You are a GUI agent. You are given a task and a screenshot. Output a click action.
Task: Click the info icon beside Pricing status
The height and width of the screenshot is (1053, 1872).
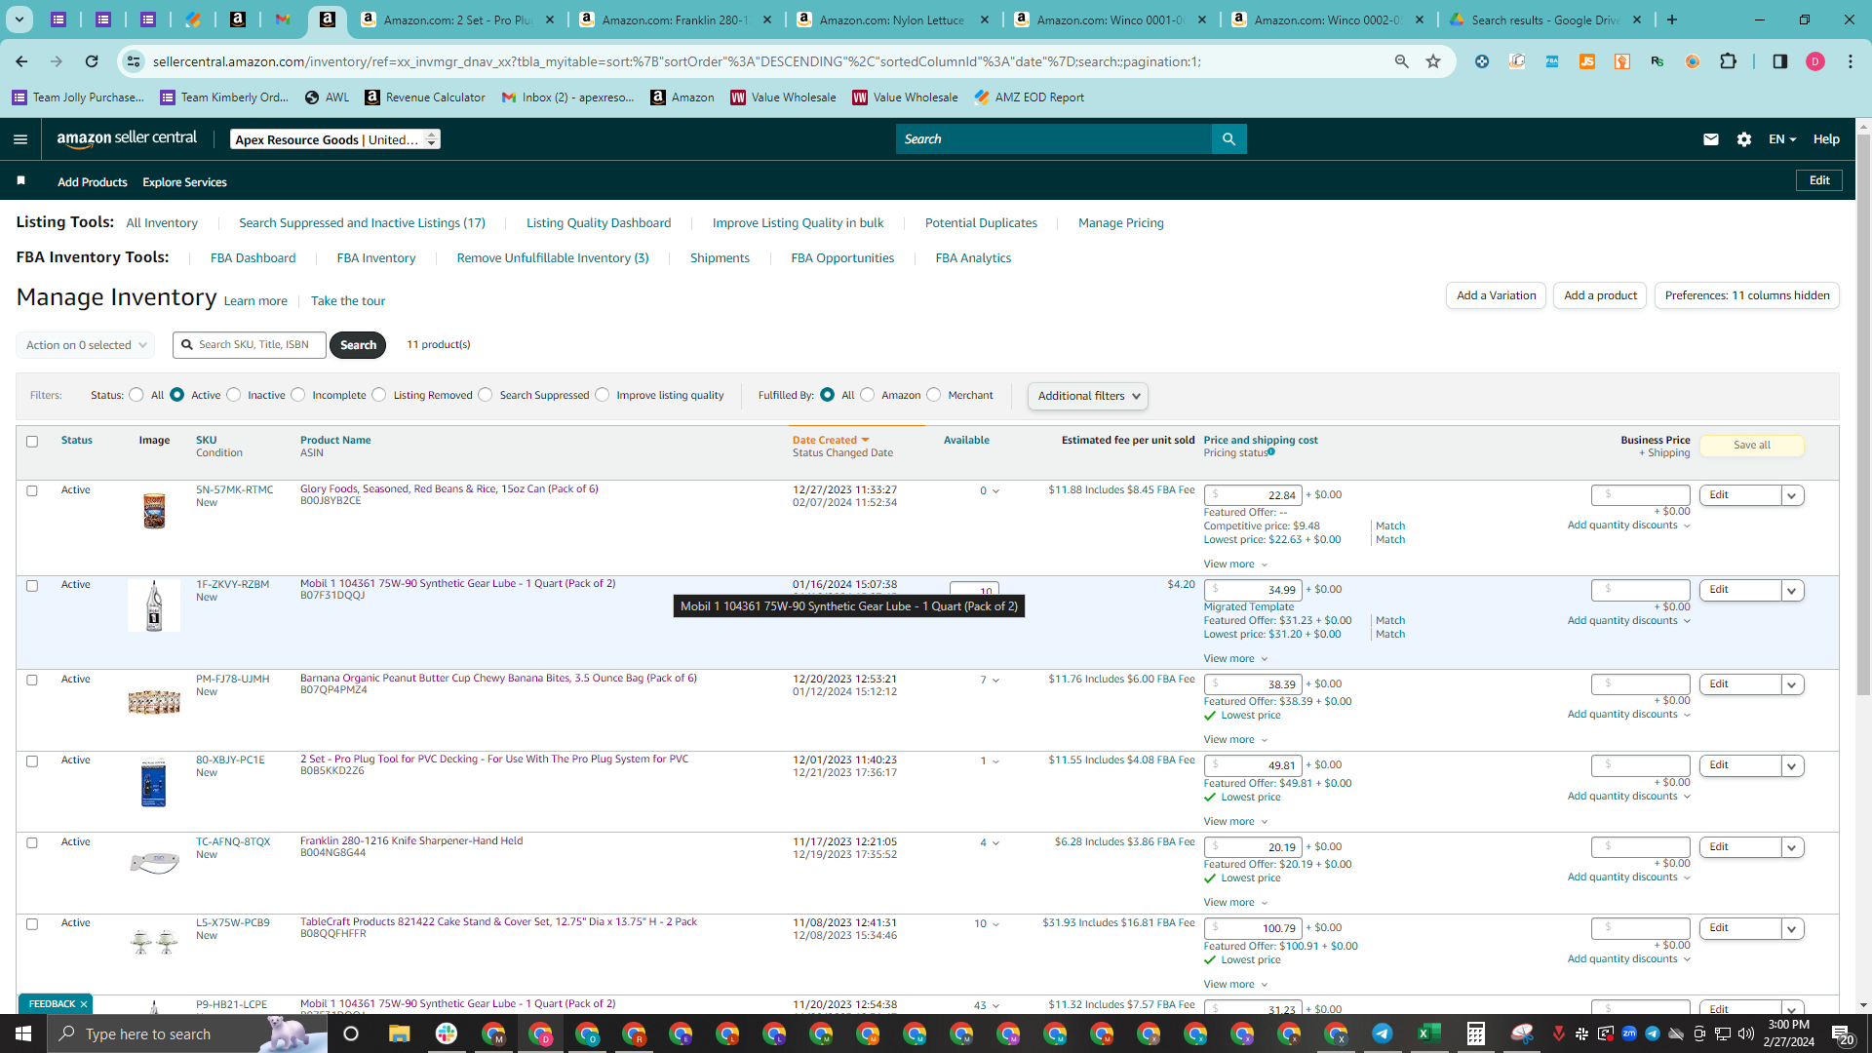[1271, 451]
